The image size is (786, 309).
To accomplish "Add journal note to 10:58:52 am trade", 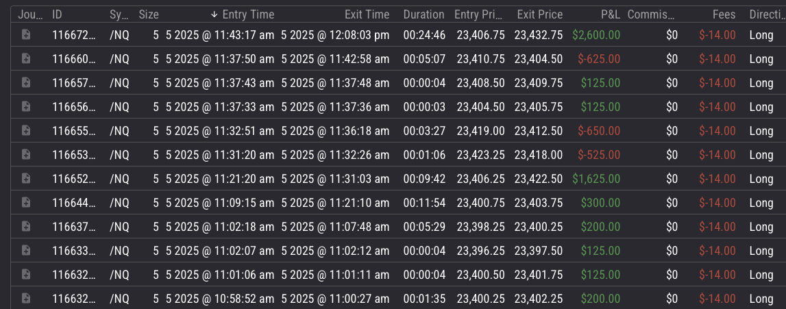I will tap(26, 299).
